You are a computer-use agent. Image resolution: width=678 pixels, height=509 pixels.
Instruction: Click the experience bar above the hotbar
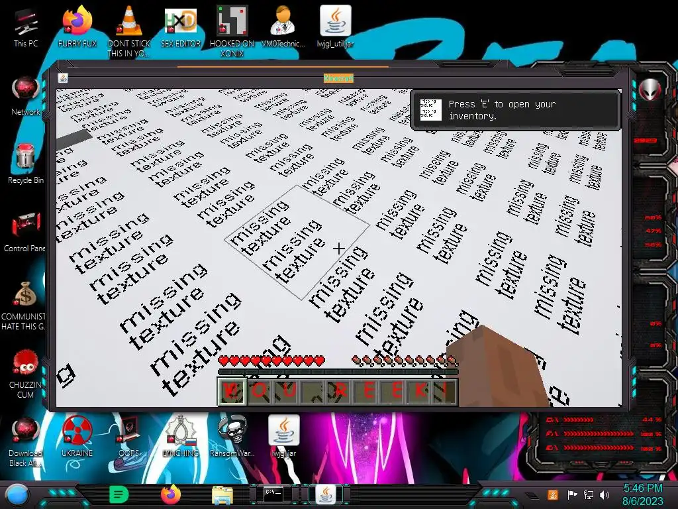(338, 371)
